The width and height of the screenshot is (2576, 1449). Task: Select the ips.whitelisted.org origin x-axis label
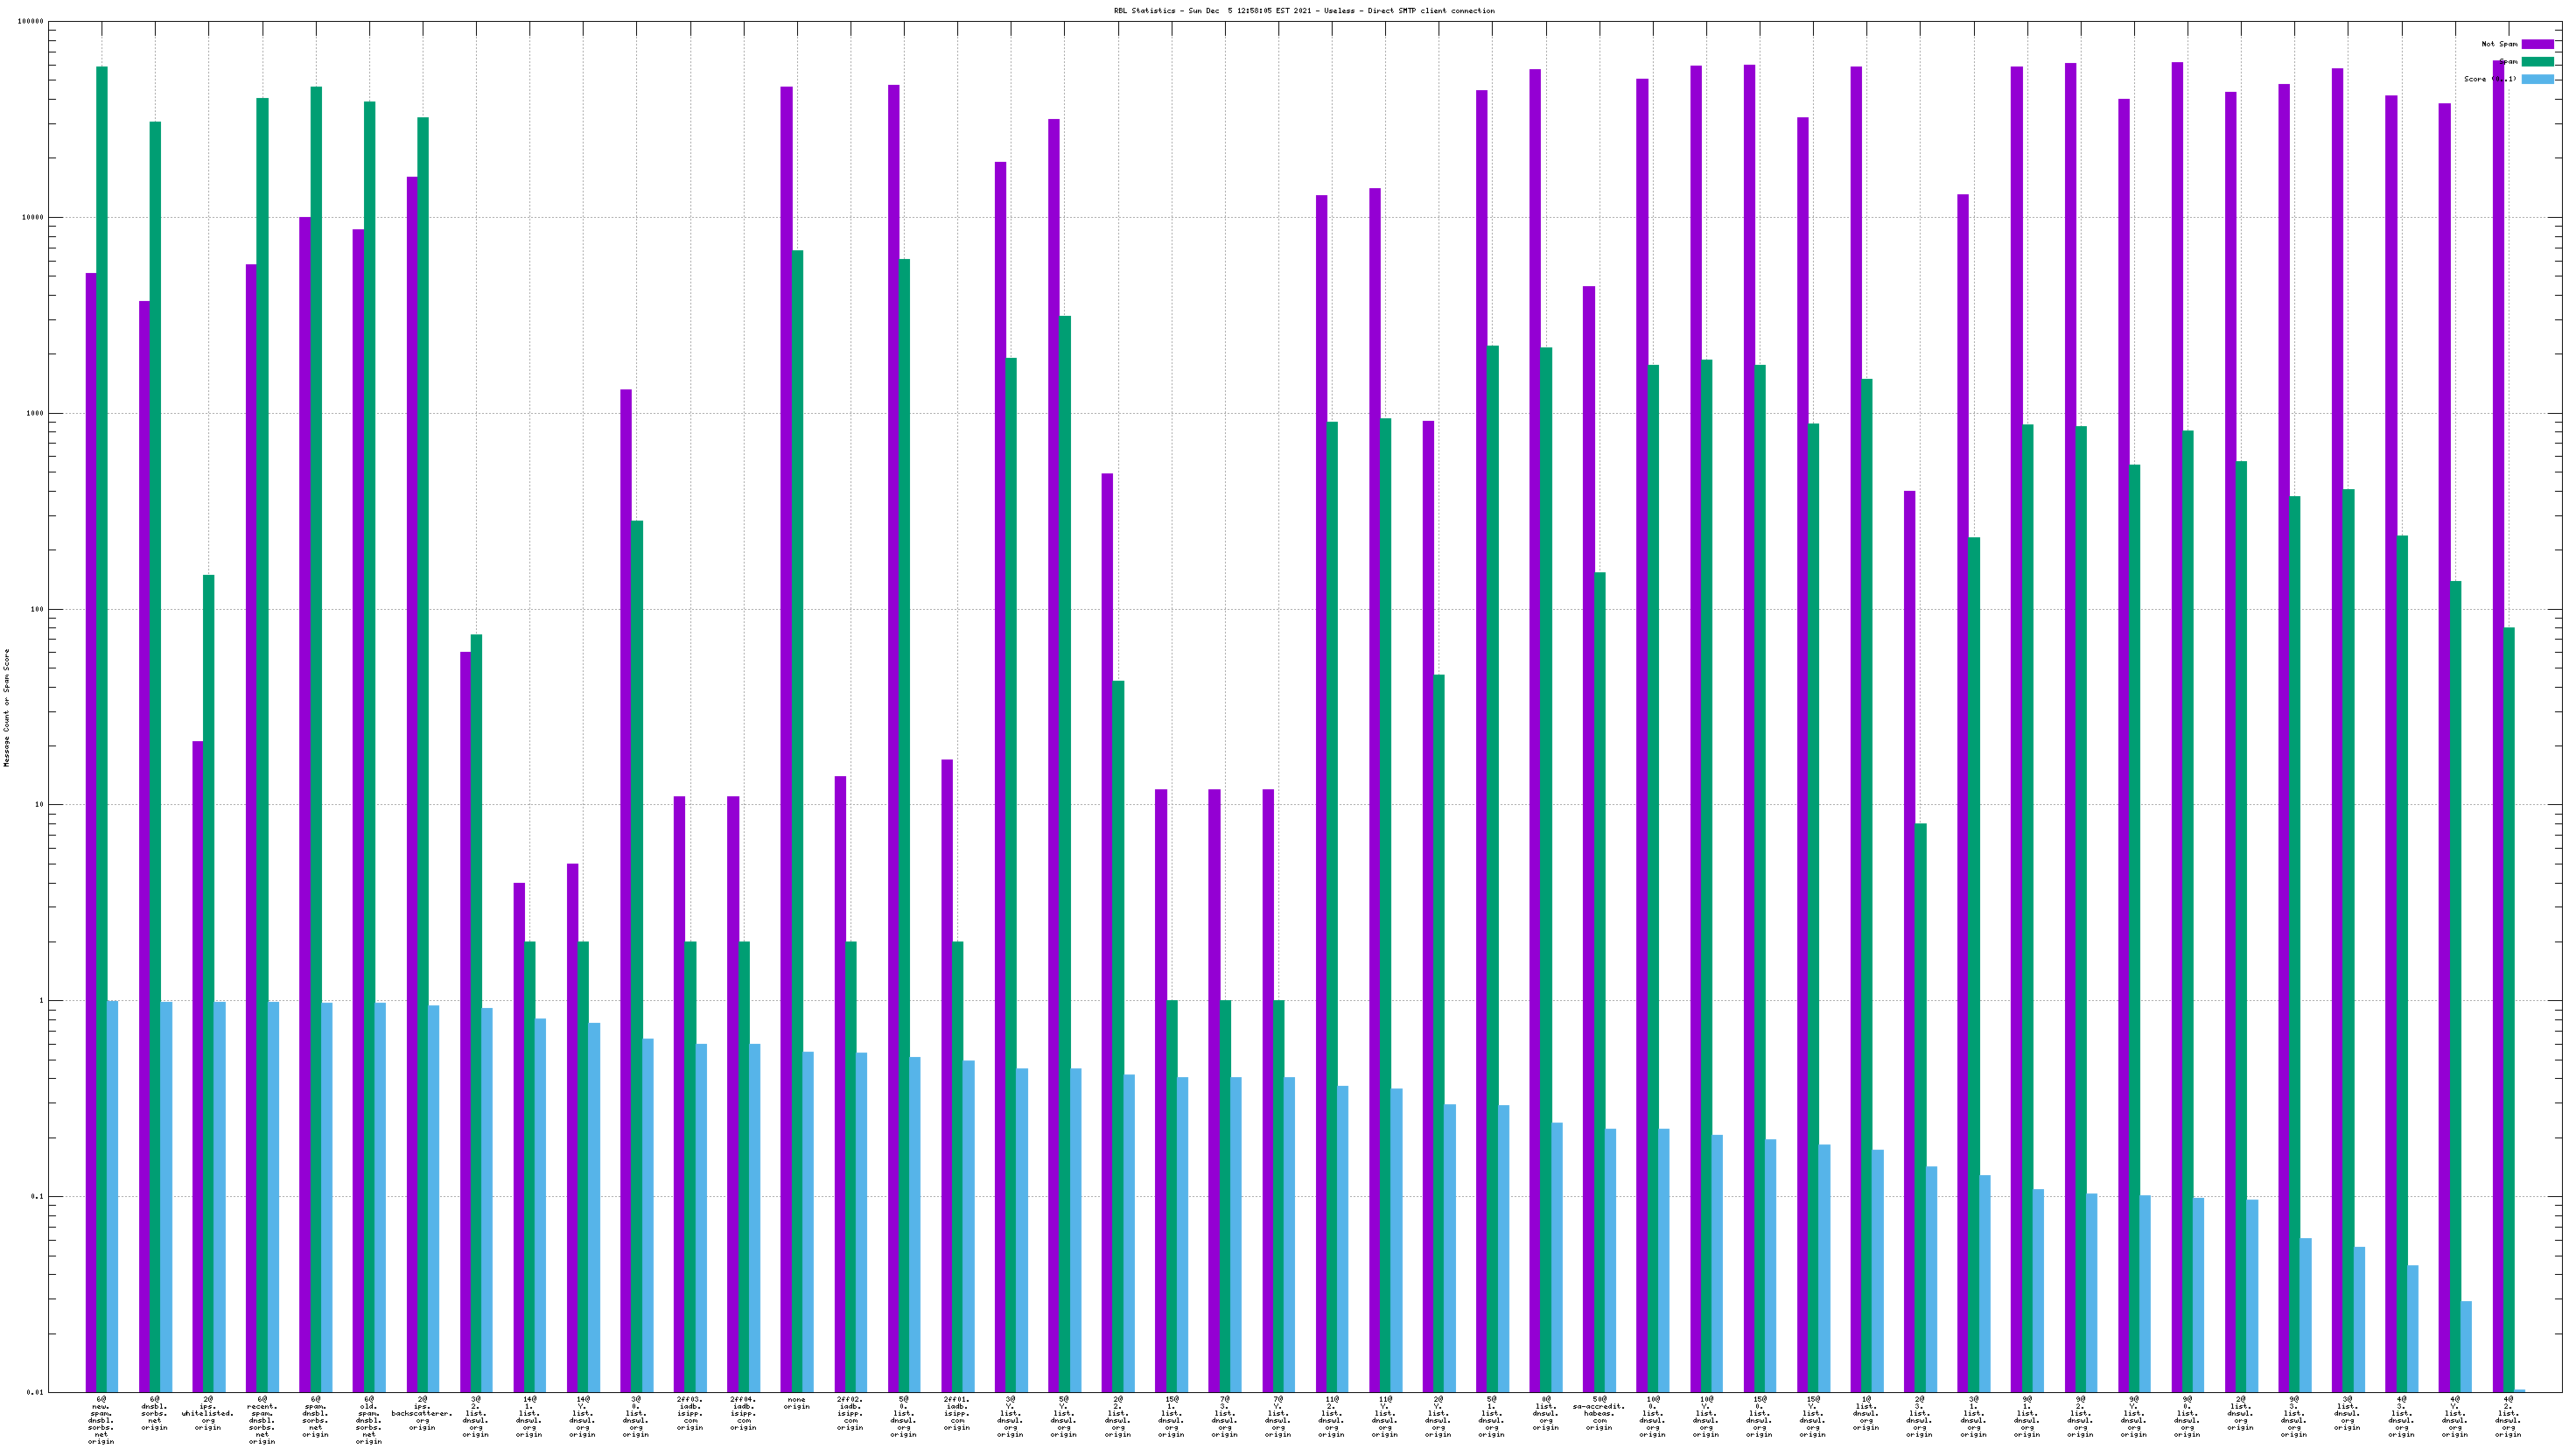[208, 1413]
